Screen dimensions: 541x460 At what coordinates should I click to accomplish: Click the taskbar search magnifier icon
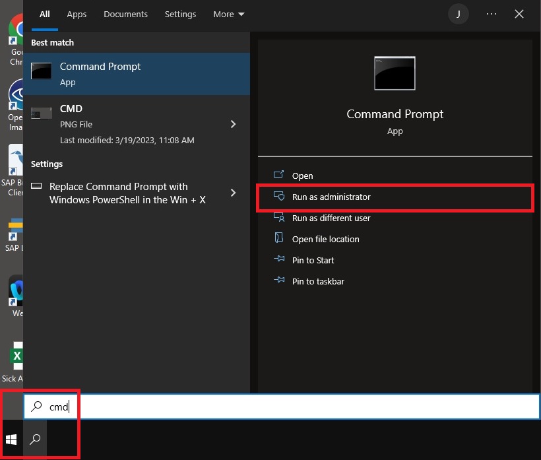click(35, 440)
